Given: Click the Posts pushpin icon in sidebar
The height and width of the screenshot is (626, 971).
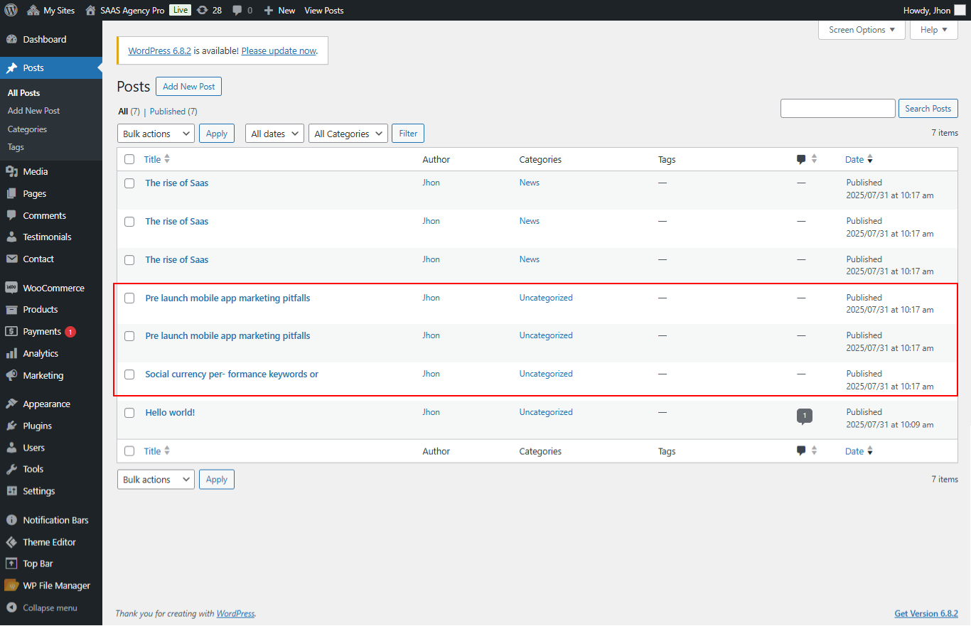Looking at the screenshot, I should click(11, 68).
